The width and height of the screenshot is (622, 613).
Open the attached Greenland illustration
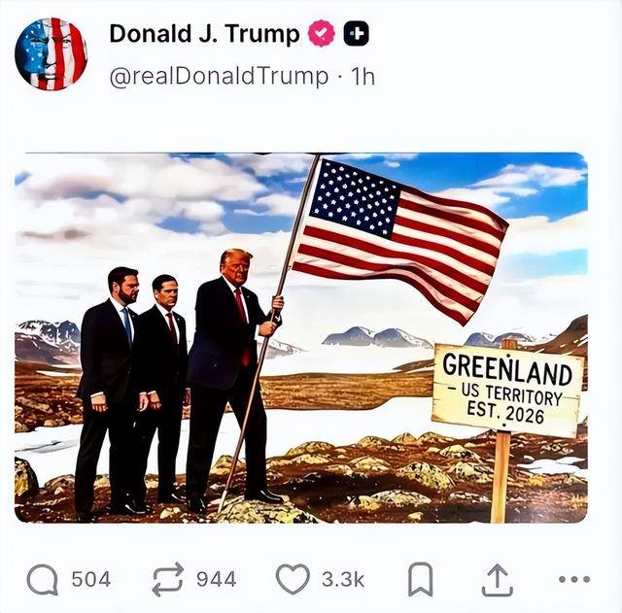301,337
